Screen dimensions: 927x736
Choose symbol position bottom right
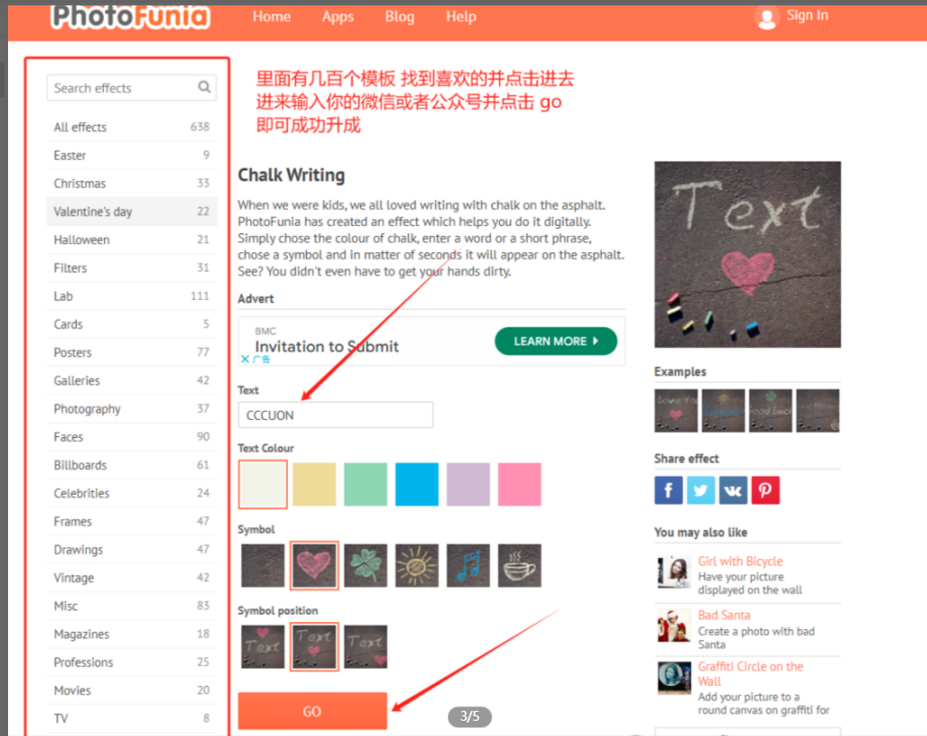coord(365,647)
